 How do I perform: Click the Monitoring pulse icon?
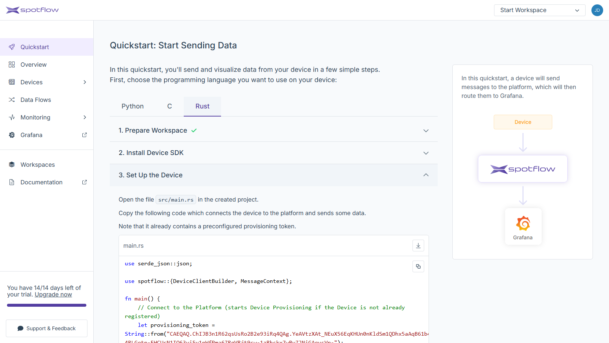pos(12,117)
